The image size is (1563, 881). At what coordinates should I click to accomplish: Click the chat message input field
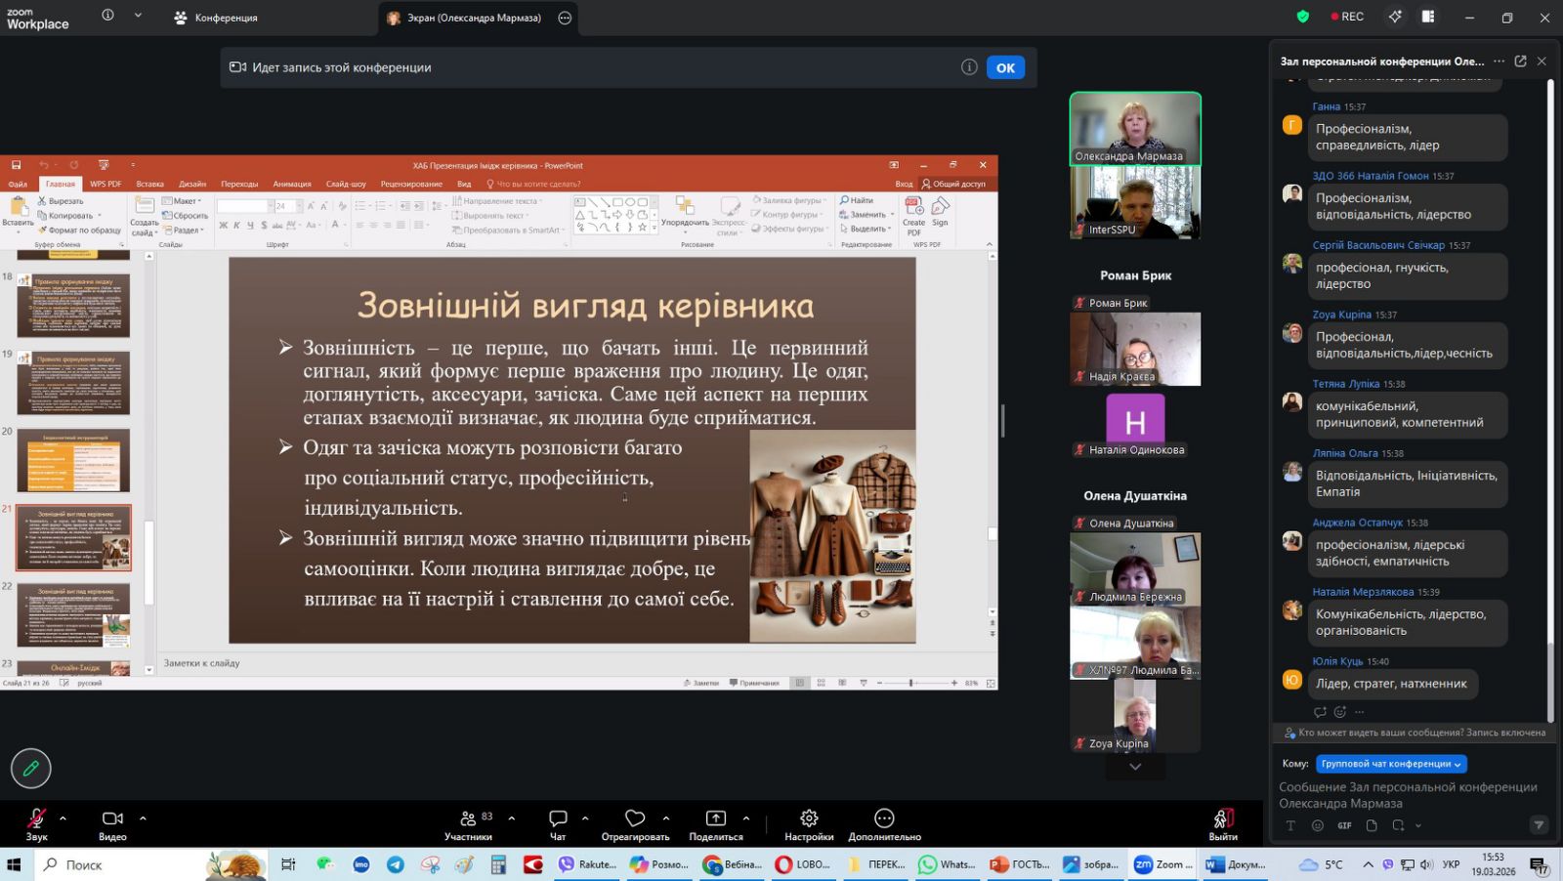click(x=1408, y=795)
